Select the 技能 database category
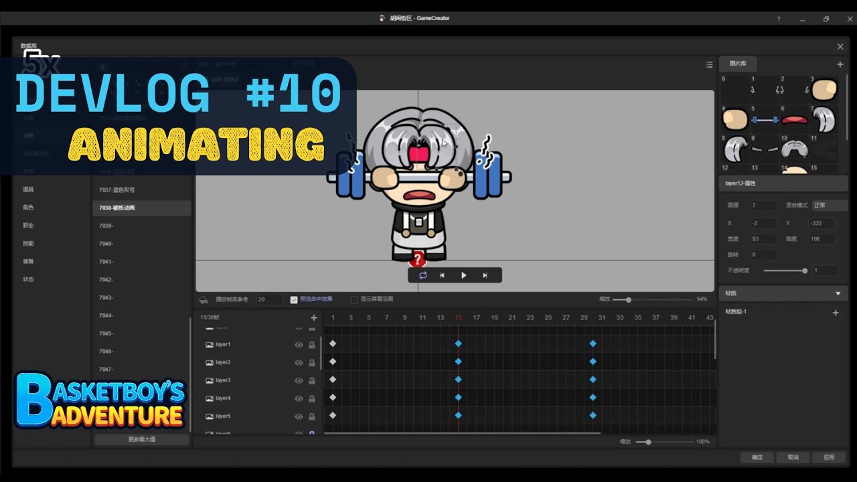 click(x=28, y=244)
